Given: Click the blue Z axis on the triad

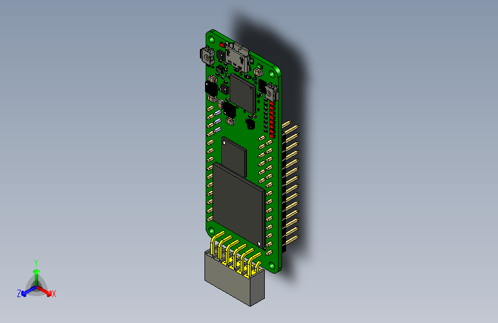Looking at the screenshot, I should [29, 291].
